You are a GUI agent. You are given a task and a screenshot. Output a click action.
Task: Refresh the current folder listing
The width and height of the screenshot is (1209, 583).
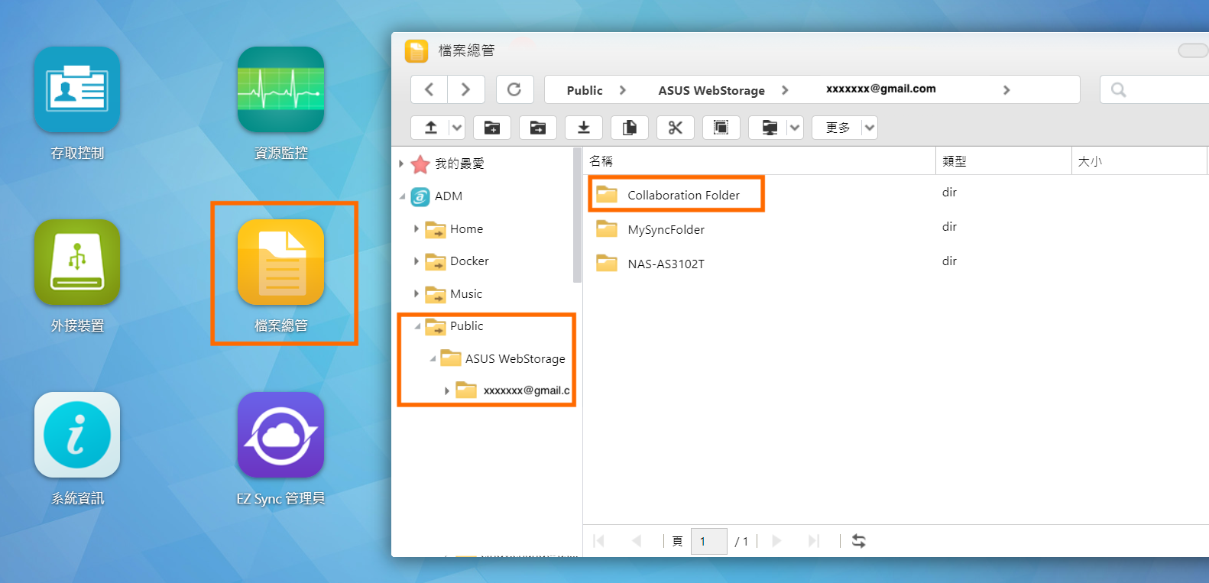click(514, 89)
